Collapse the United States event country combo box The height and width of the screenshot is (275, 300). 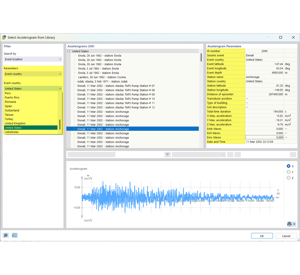point(33,89)
